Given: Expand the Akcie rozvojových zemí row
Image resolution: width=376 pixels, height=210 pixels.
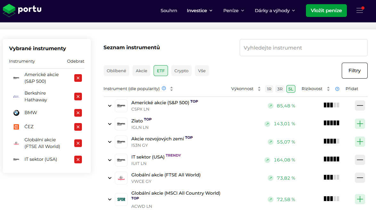Looking at the screenshot, I should [109, 142].
